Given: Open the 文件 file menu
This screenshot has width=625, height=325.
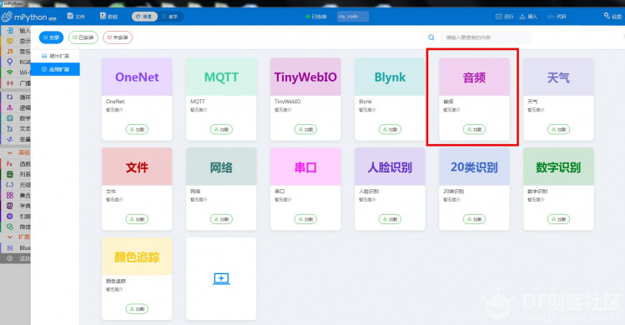Looking at the screenshot, I should point(76,17).
